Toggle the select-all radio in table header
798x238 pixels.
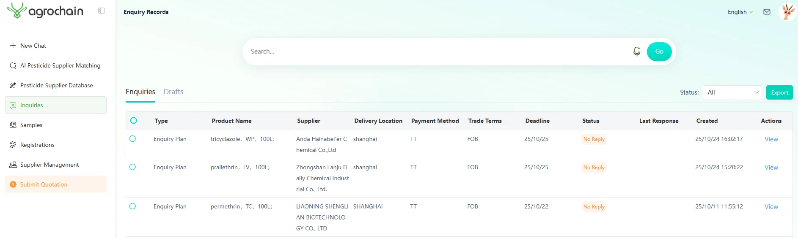click(134, 121)
